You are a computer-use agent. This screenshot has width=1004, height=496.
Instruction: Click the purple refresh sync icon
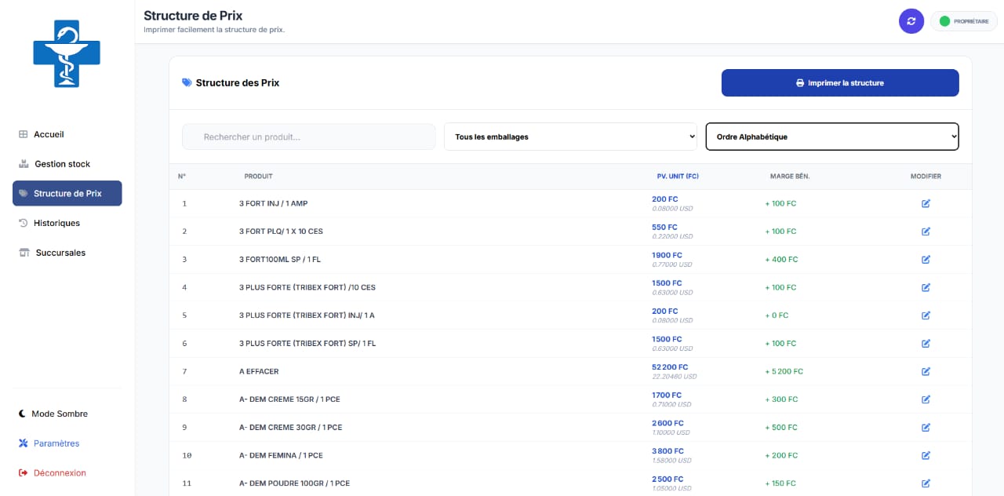[x=911, y=21]
